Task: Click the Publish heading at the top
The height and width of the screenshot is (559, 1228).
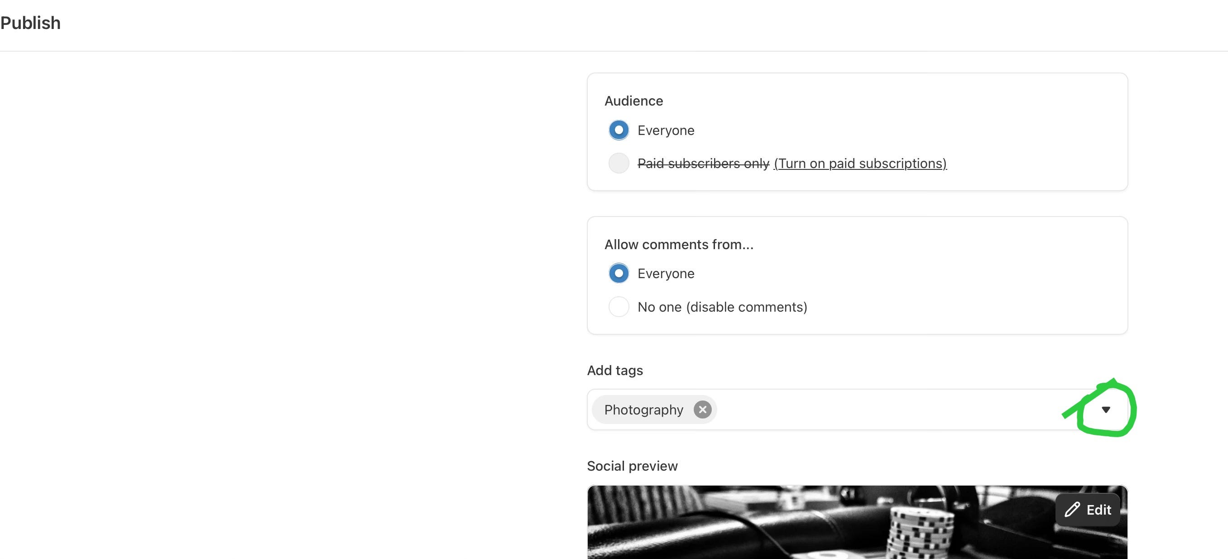Action: click(x=30, y=23)
